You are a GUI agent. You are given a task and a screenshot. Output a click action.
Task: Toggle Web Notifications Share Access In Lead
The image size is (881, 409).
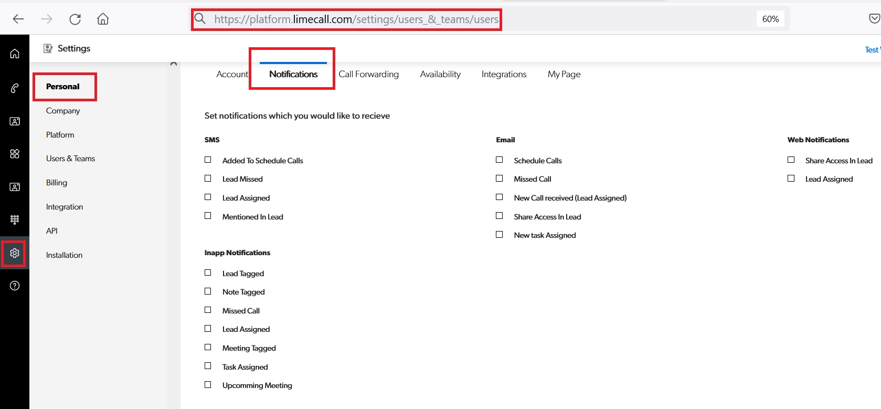coord(791,160)
